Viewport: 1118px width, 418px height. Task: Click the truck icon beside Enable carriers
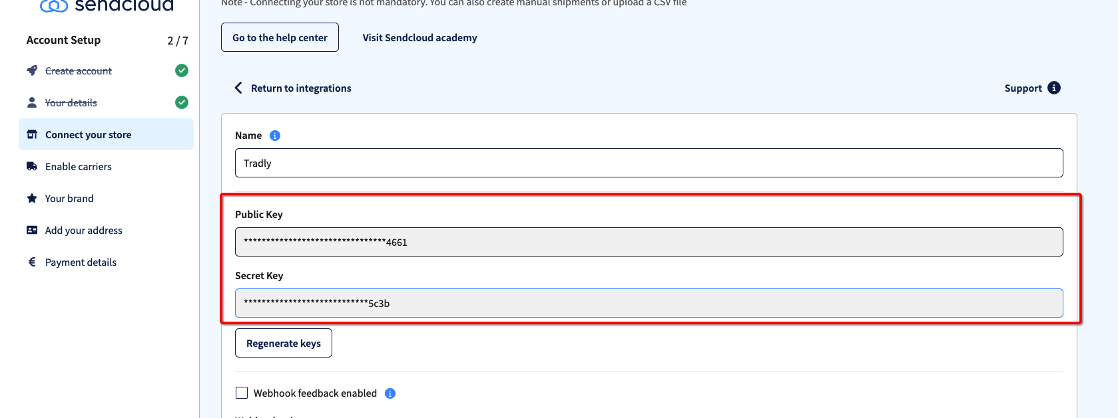tap(32, 167)
